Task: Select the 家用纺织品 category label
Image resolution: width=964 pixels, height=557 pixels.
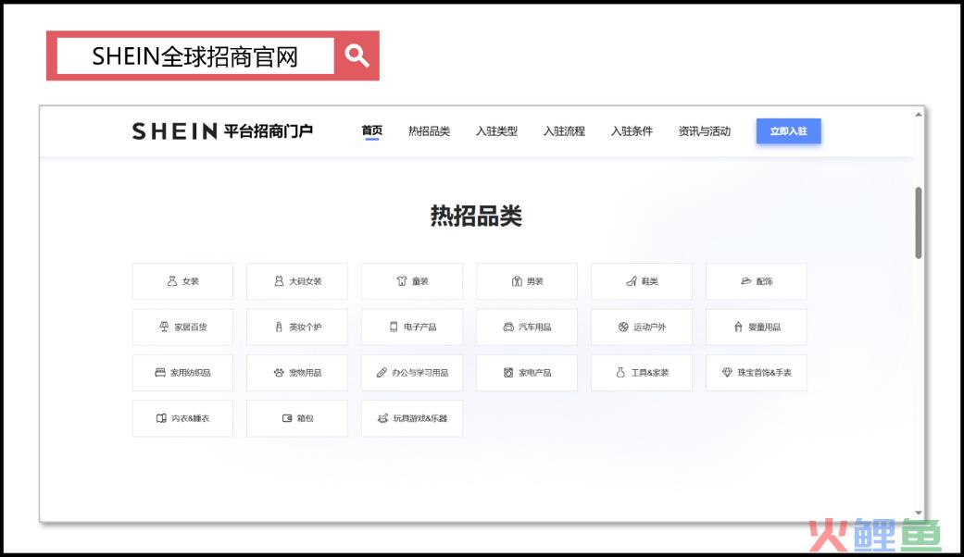Action: (x=191, y=373)
